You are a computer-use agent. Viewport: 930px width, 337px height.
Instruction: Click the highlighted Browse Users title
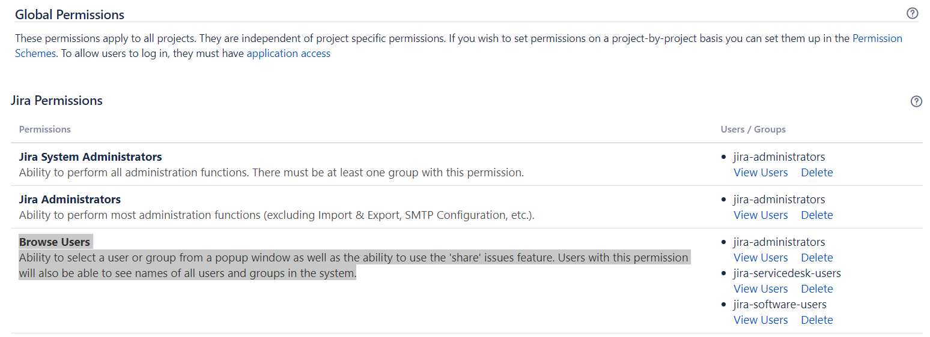pyautogui.click(x=55, y=242)
